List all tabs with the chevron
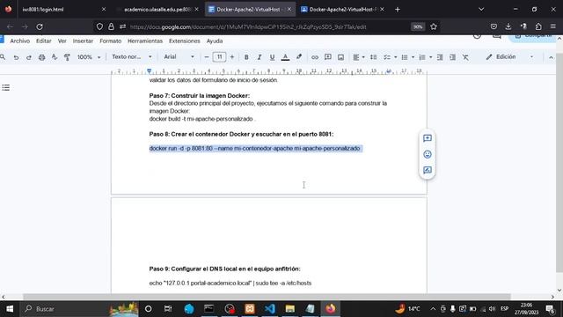This screenshot has width=563, height=317. pyautogui.click(x=481, y=10)
